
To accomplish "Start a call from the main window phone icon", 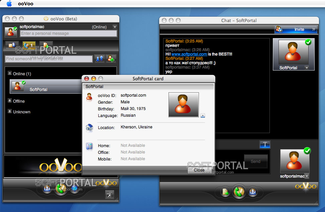I will click(x=61, y=189).
